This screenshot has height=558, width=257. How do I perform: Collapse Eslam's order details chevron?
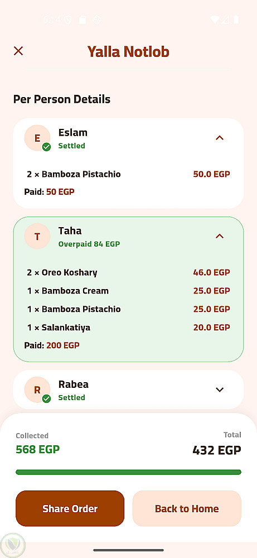tap(220, 138)
